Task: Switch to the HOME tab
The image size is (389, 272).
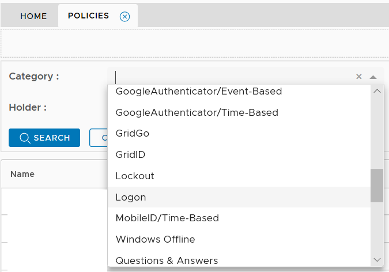Action: point(33,16)
